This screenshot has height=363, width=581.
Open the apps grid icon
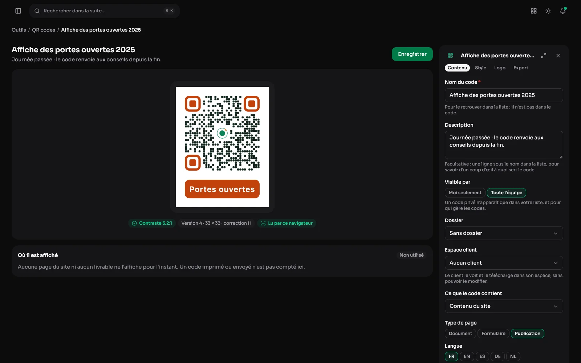click(x=534, y=11)
